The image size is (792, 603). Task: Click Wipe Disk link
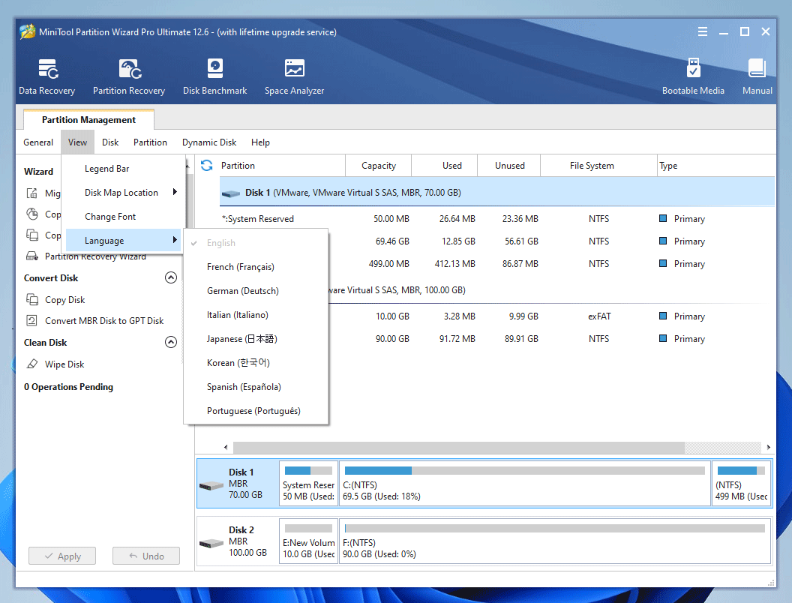coord(64,364)
